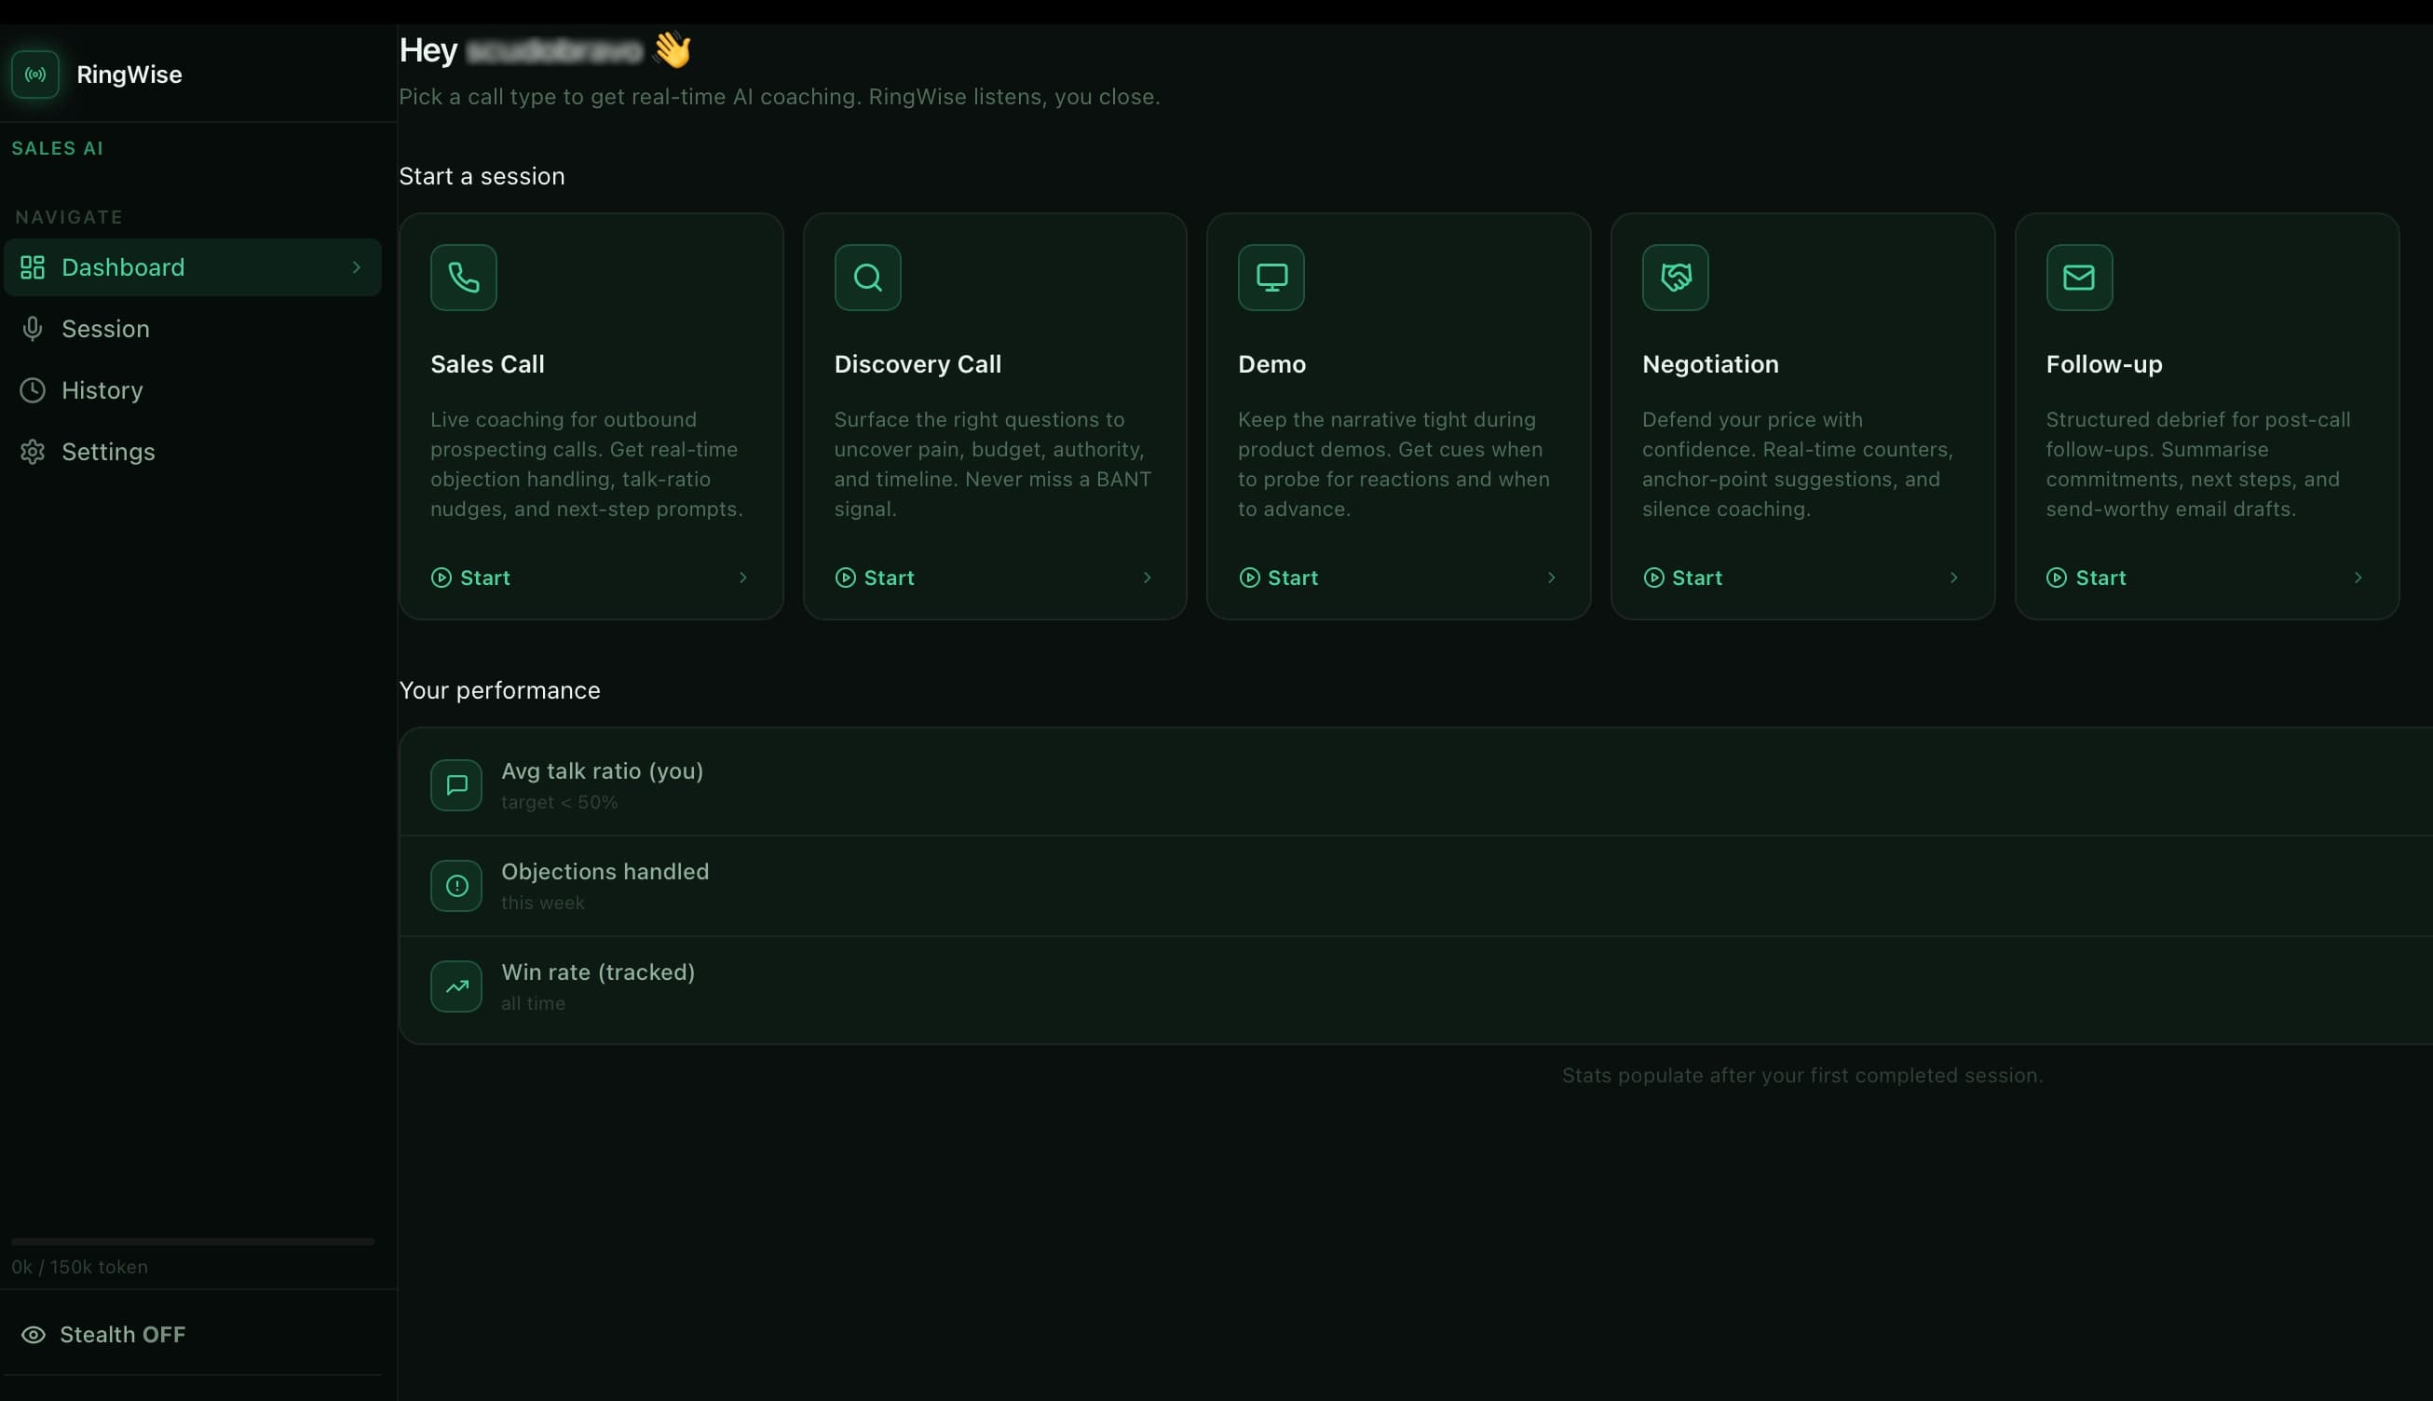Click the chevron on the Follow-up card
This screenshot has height=1401, width=2433.
coord(2358,578)
